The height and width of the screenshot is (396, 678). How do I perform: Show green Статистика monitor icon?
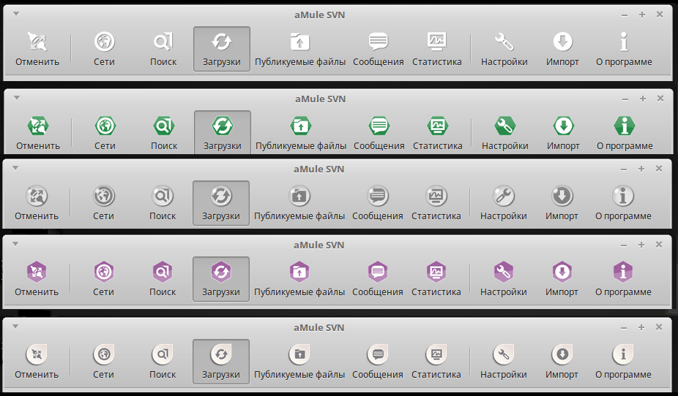pos(438,126)
